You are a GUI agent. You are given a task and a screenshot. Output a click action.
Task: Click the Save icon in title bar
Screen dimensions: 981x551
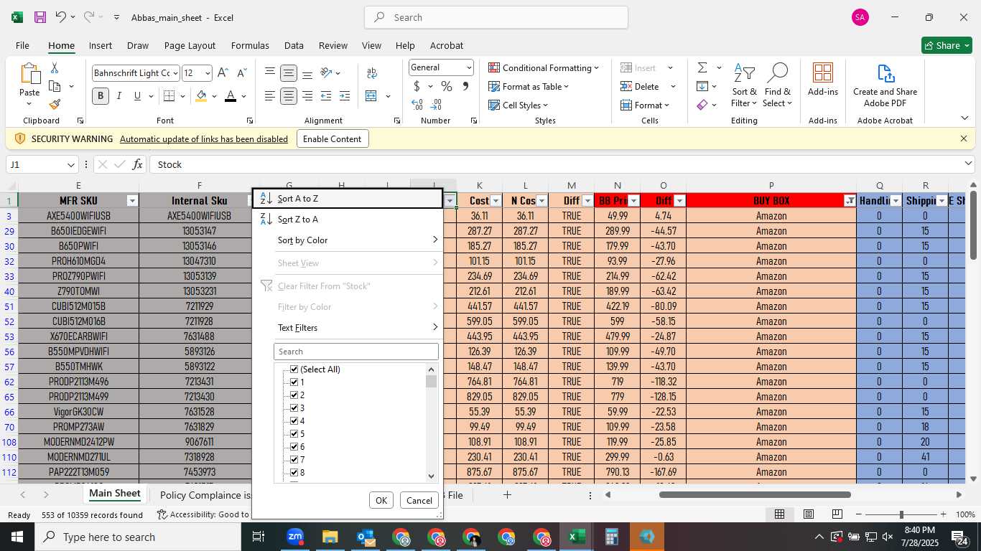[x=40, y=17]
